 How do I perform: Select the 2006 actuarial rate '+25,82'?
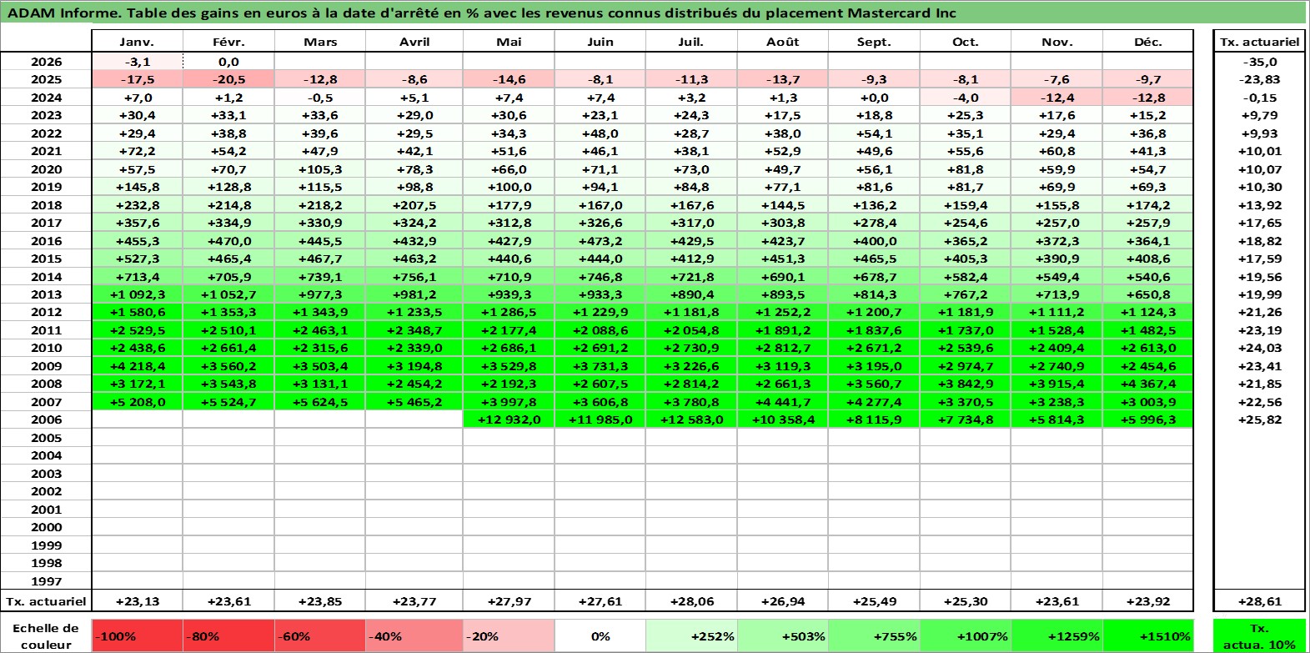[1259, 419]
